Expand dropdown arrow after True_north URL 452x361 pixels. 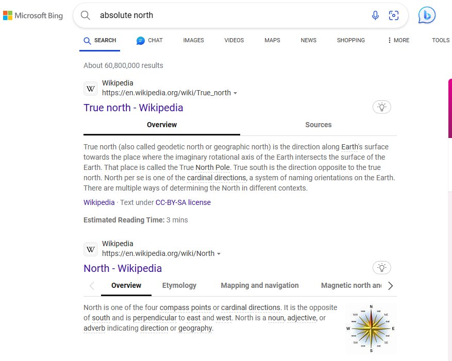236,93
